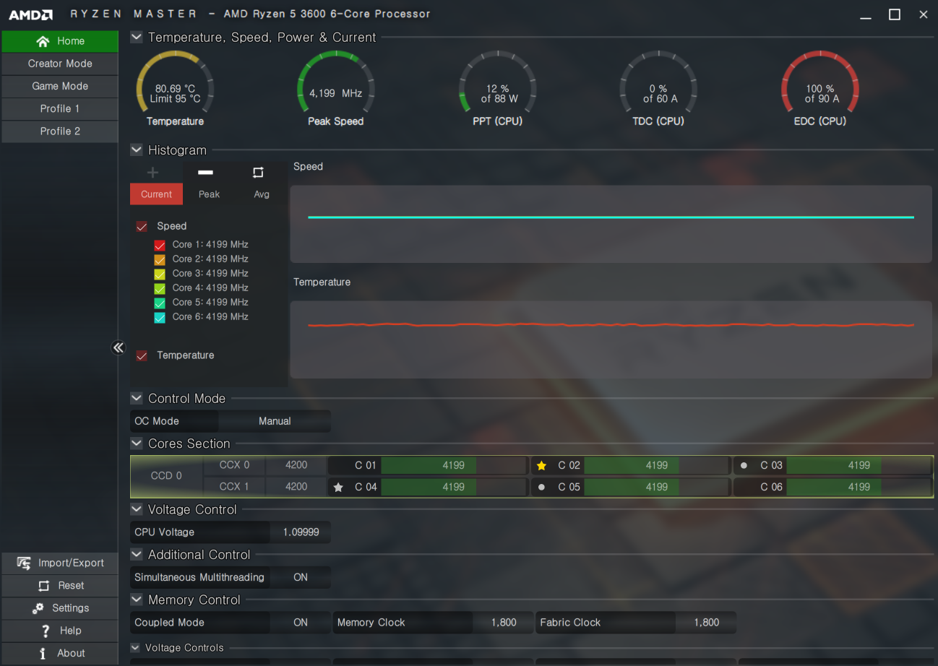Click CCX 0 speed value 4200
This screenshot has height=666, width=938.
click(296, 465)
